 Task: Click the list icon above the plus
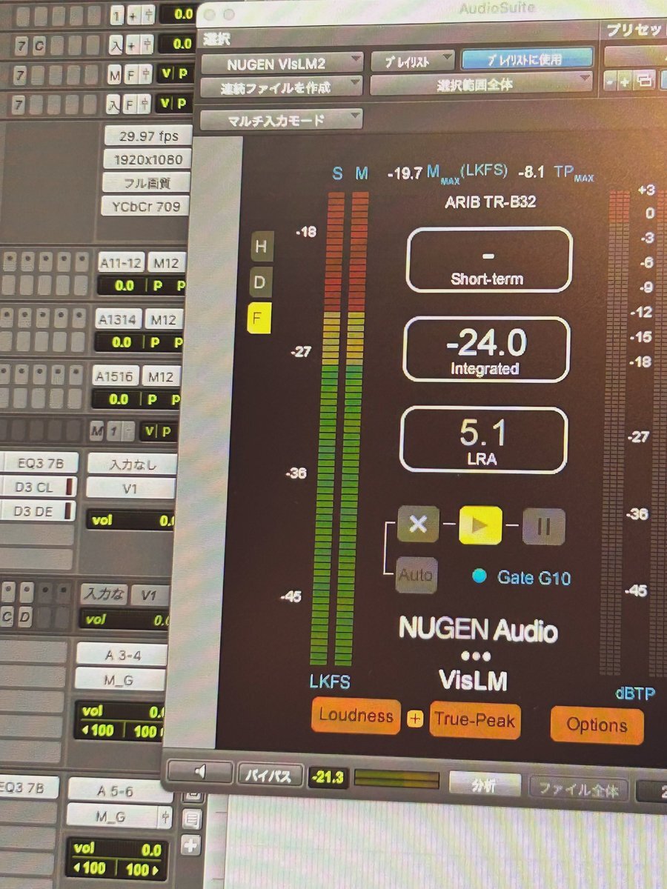191,819
